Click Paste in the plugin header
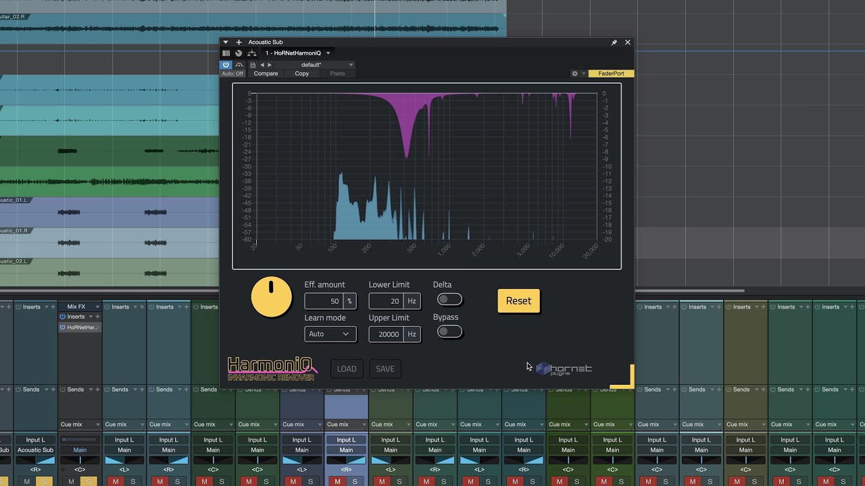 click(337, 74)
